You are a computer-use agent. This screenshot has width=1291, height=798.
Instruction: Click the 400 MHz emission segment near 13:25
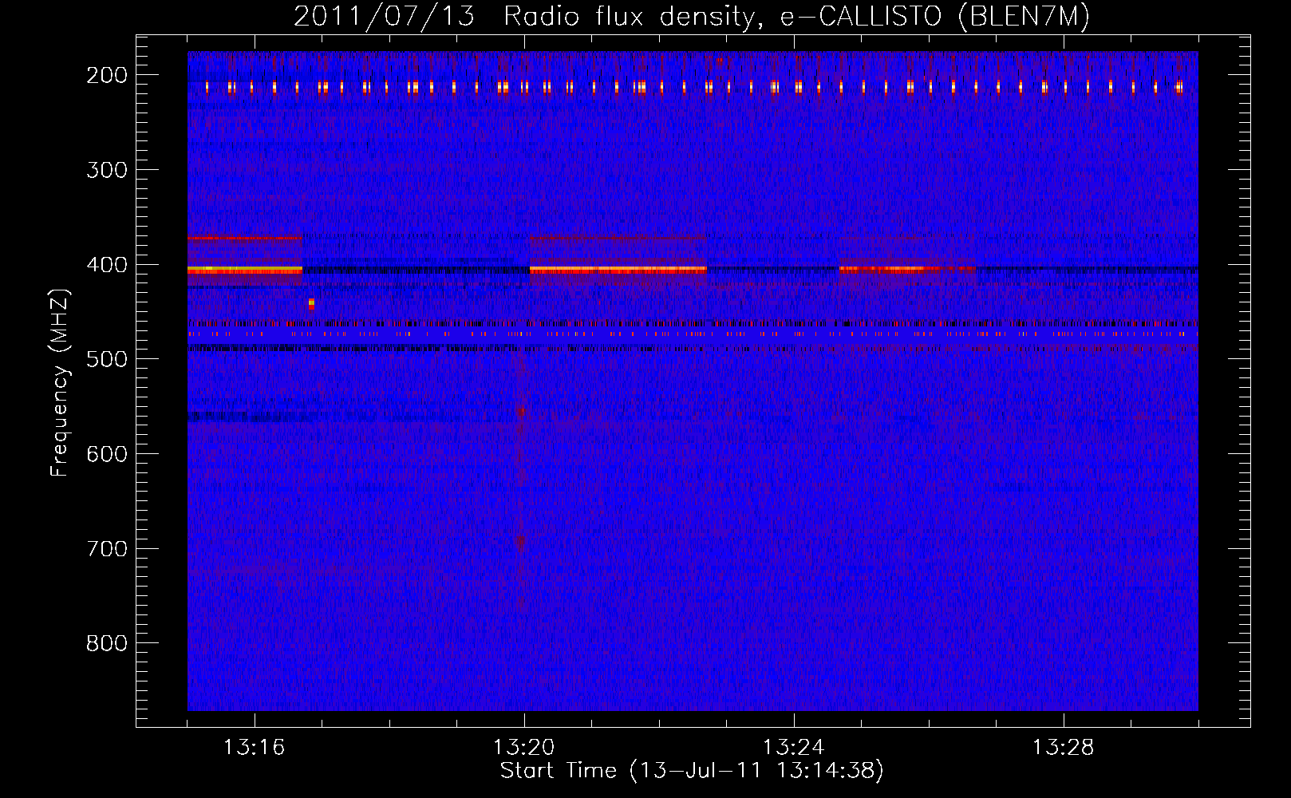click(x=907, y=270)
